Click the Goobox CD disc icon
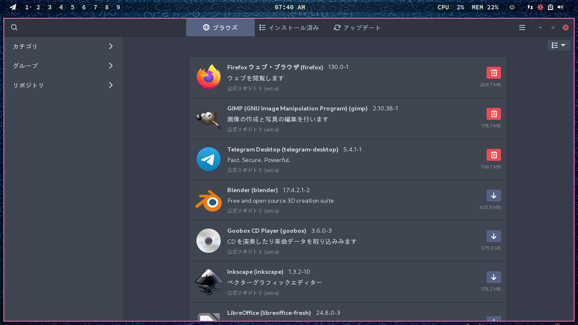Image resolution: width=578 pixels, height=325 pixels. [209, 241]
